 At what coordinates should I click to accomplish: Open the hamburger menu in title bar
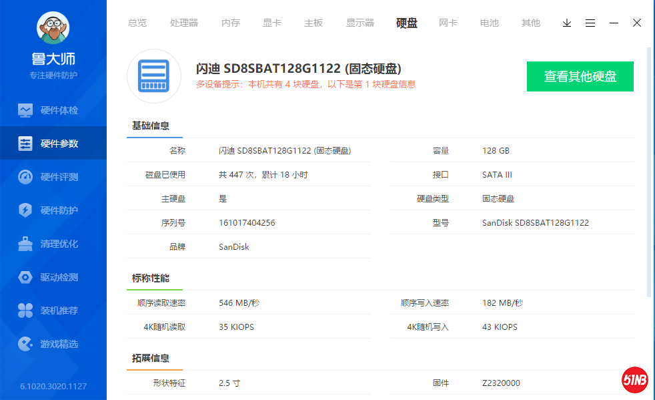590,23
